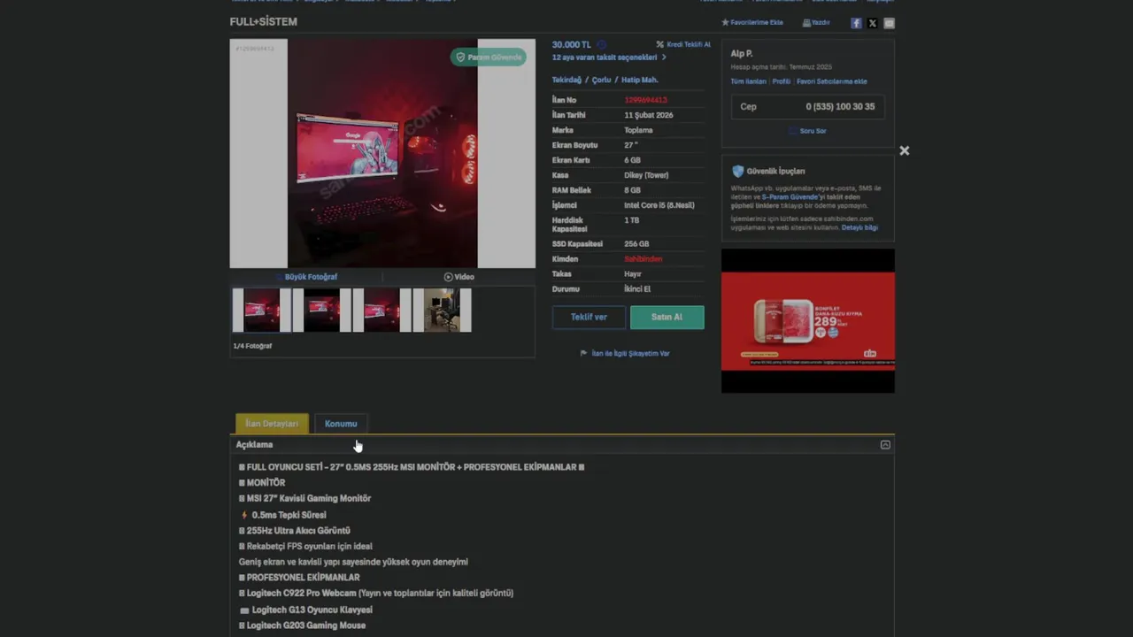
Task: Open the S-Param Güvende link in safety tips
Action: 790,196
